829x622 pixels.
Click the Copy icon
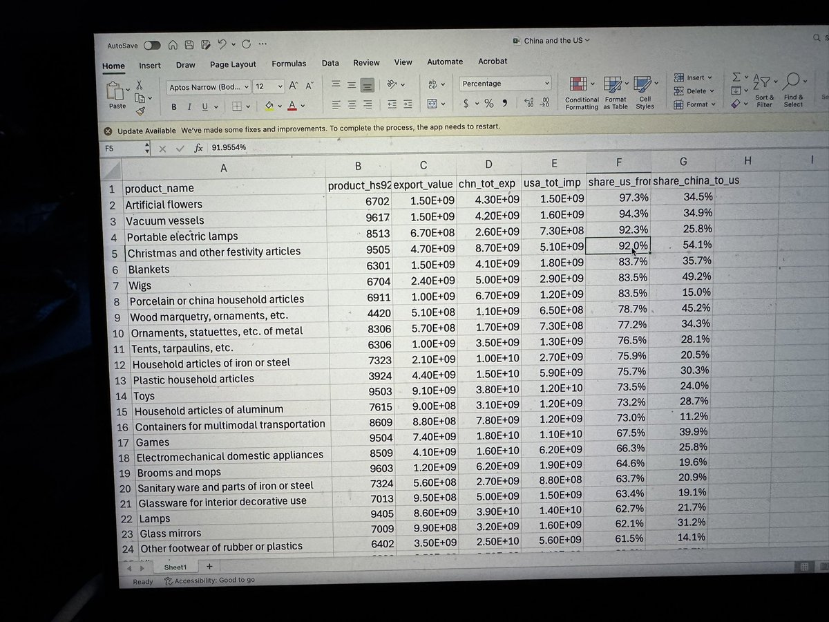coord(139,98)
